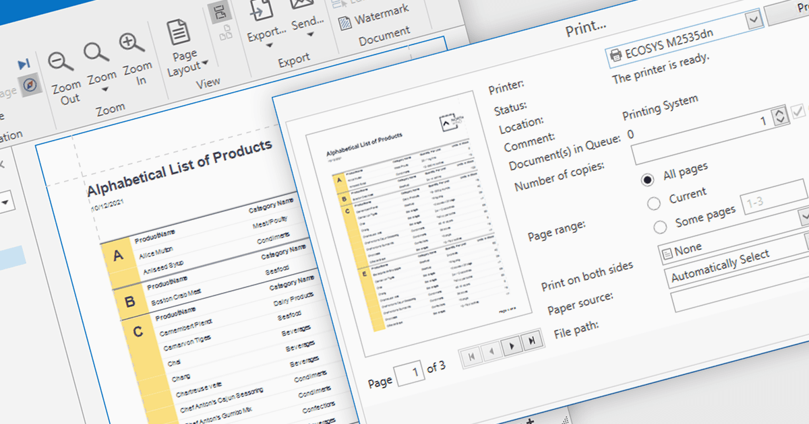The image size is (809, 424).
Task: Adjust the Number of copies spinner
Action: 780,116
